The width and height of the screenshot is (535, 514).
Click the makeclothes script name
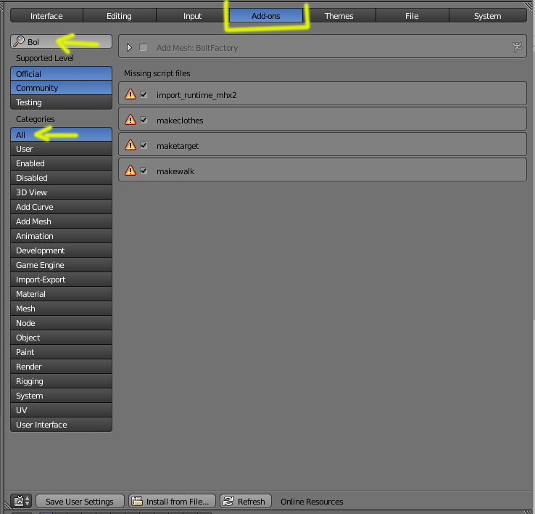[180, 121]
